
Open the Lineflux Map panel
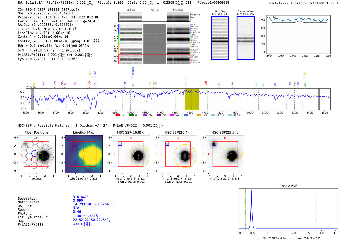[x=84, y=154]
